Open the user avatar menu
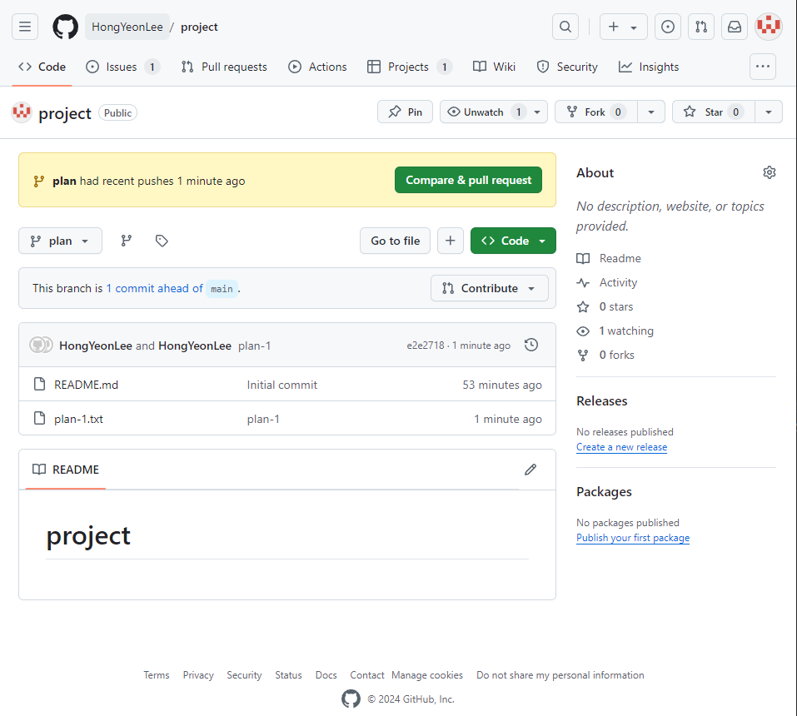797x716 pixels. pyautogui.click(x=769, y=27)
